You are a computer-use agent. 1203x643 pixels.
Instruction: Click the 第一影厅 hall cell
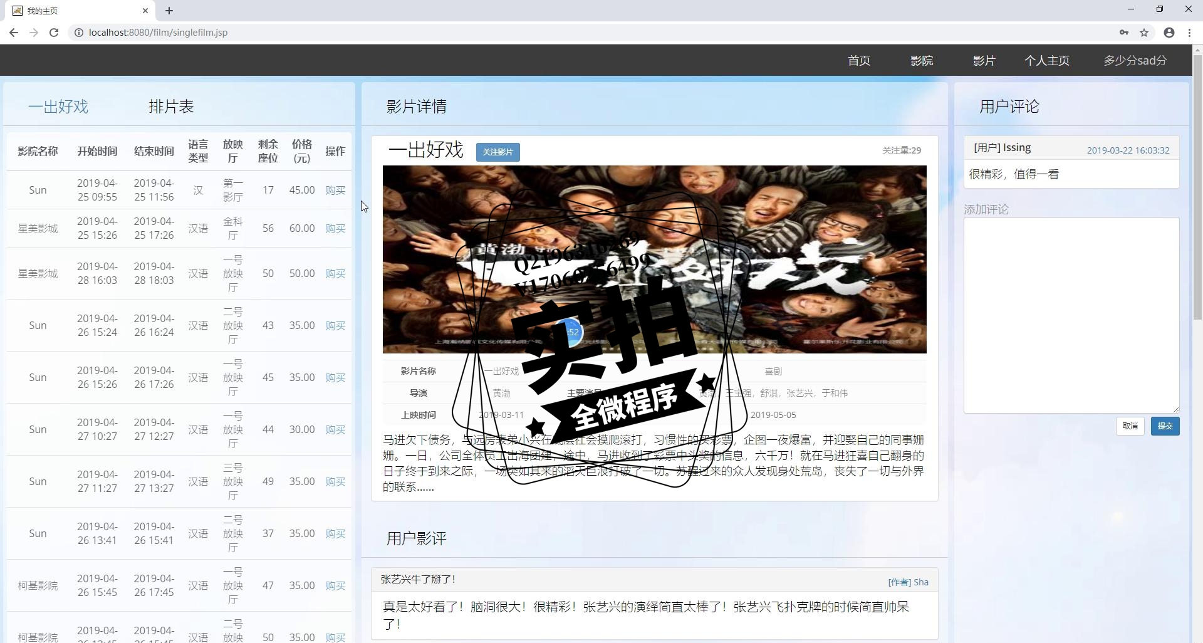pyautogui.click(x=232, y=190)
